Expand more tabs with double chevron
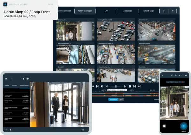Screen dimensions: 191x135 click(x=164, y=11)
